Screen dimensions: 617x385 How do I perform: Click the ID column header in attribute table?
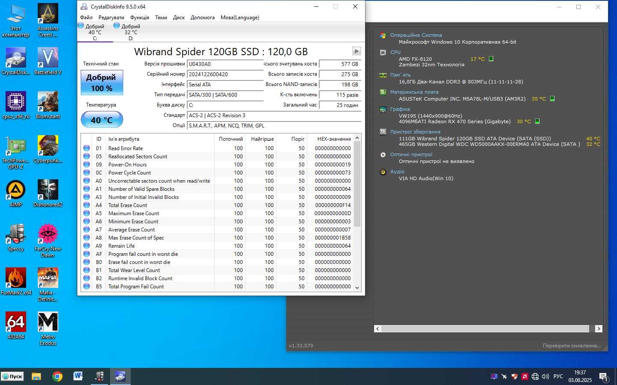pyautogui.click(x=99, y=139)
